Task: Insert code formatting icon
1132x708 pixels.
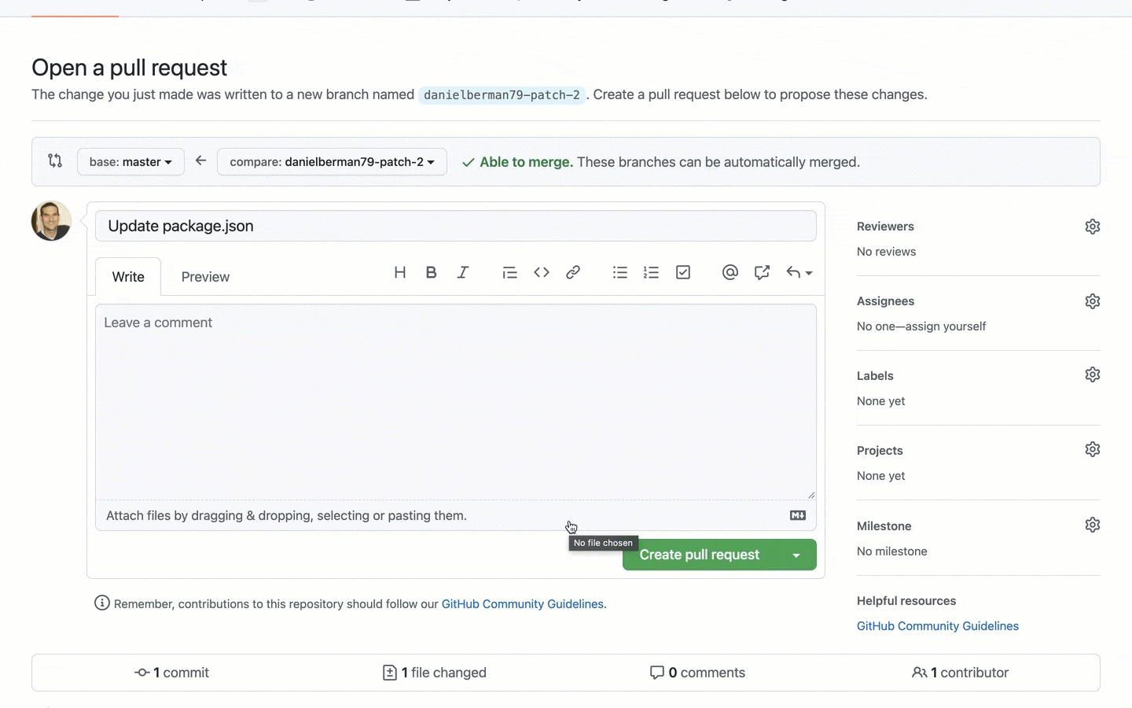Action: 542,272
